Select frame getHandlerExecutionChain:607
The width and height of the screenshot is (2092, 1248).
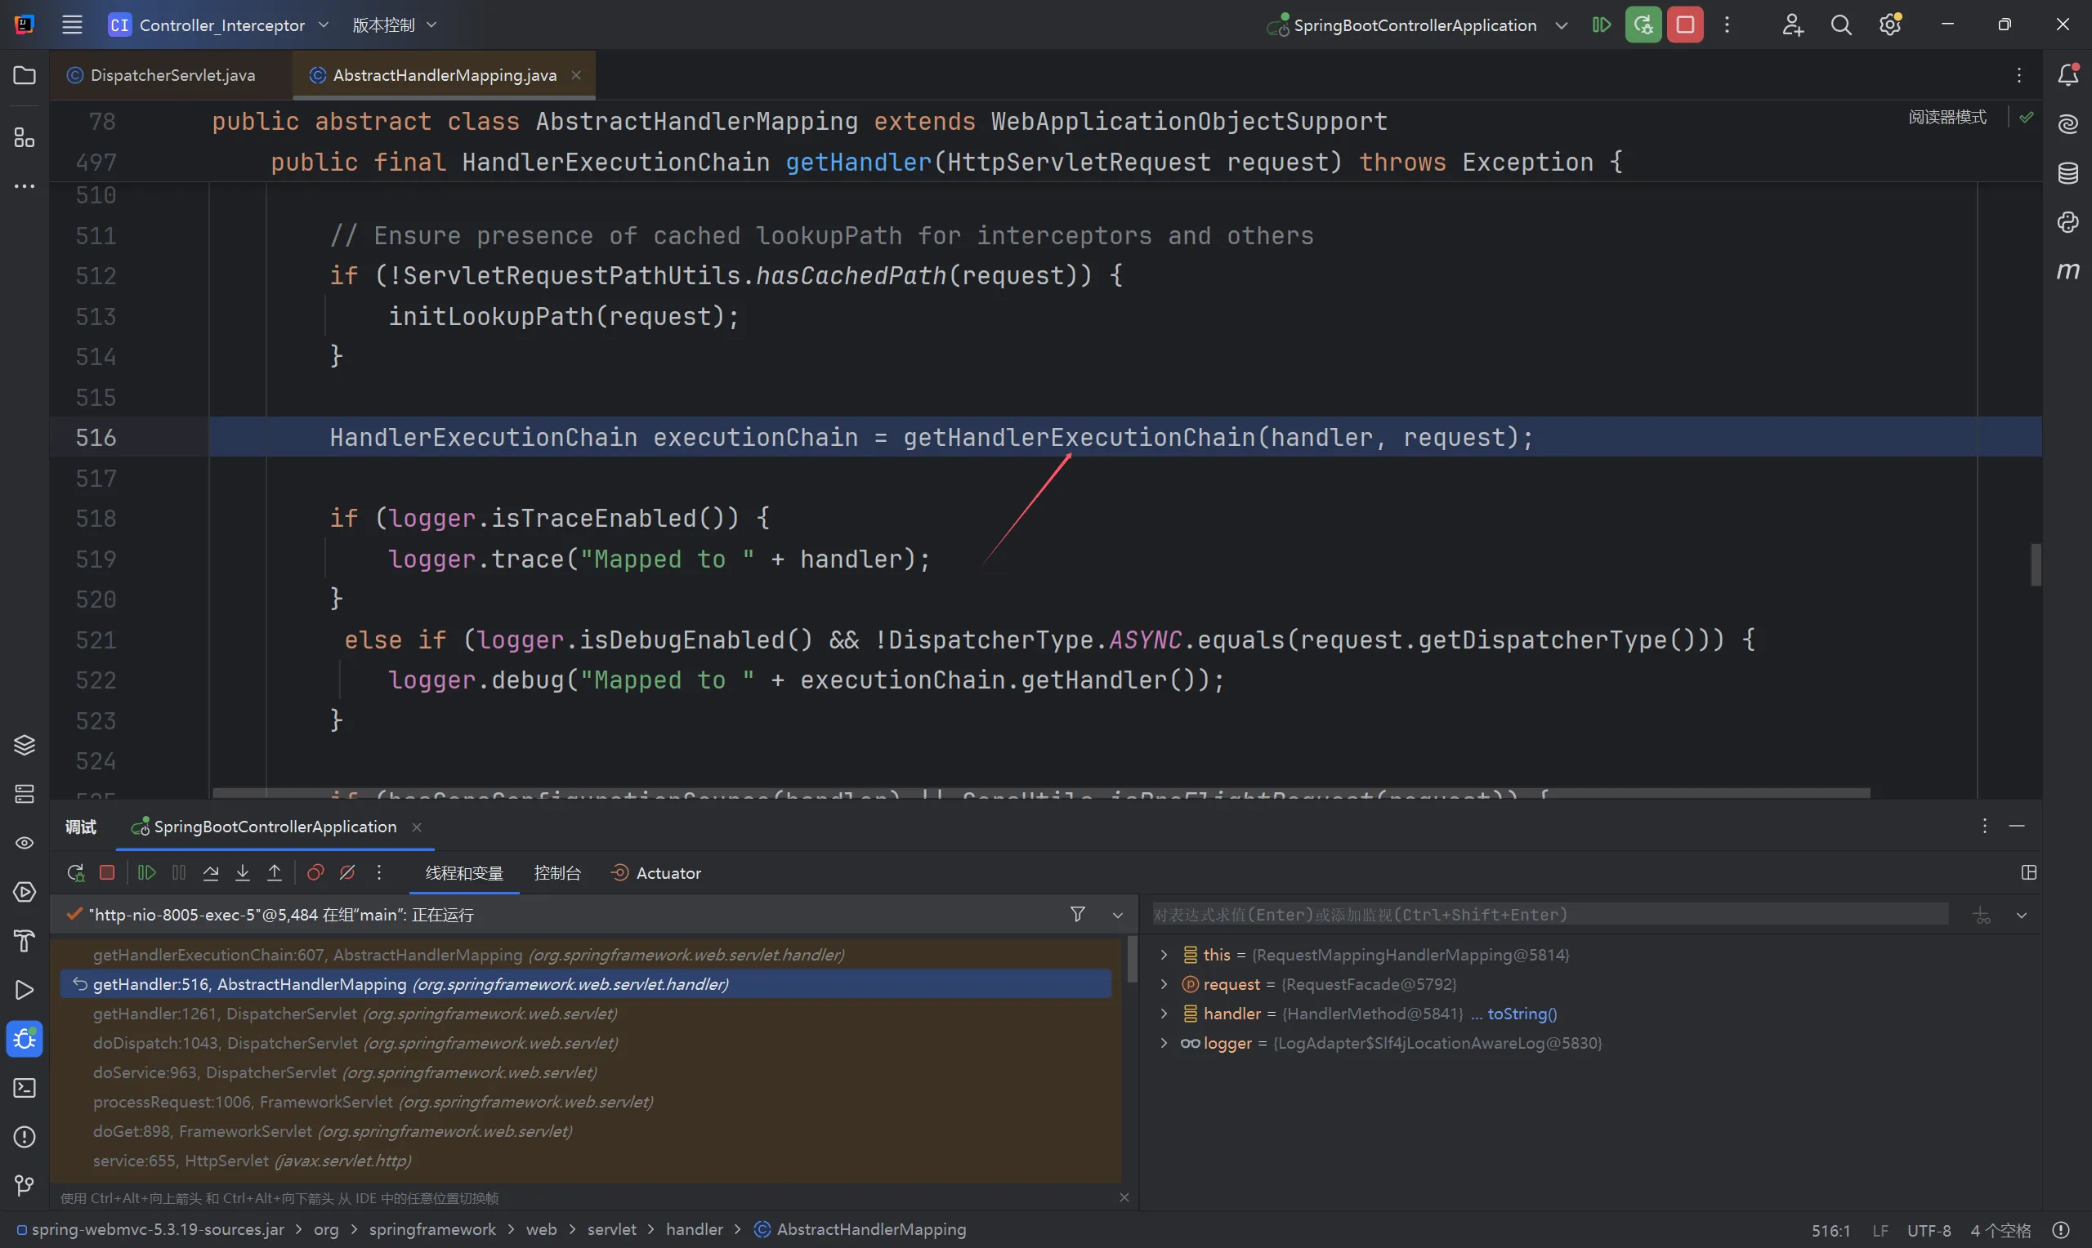coord(585,955)
